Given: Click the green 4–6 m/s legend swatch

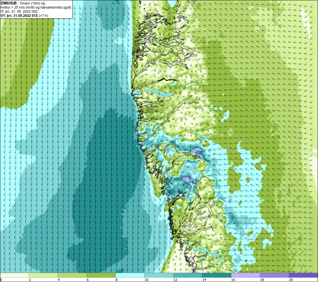Looking at the screenshot, I should click(72, 275).
